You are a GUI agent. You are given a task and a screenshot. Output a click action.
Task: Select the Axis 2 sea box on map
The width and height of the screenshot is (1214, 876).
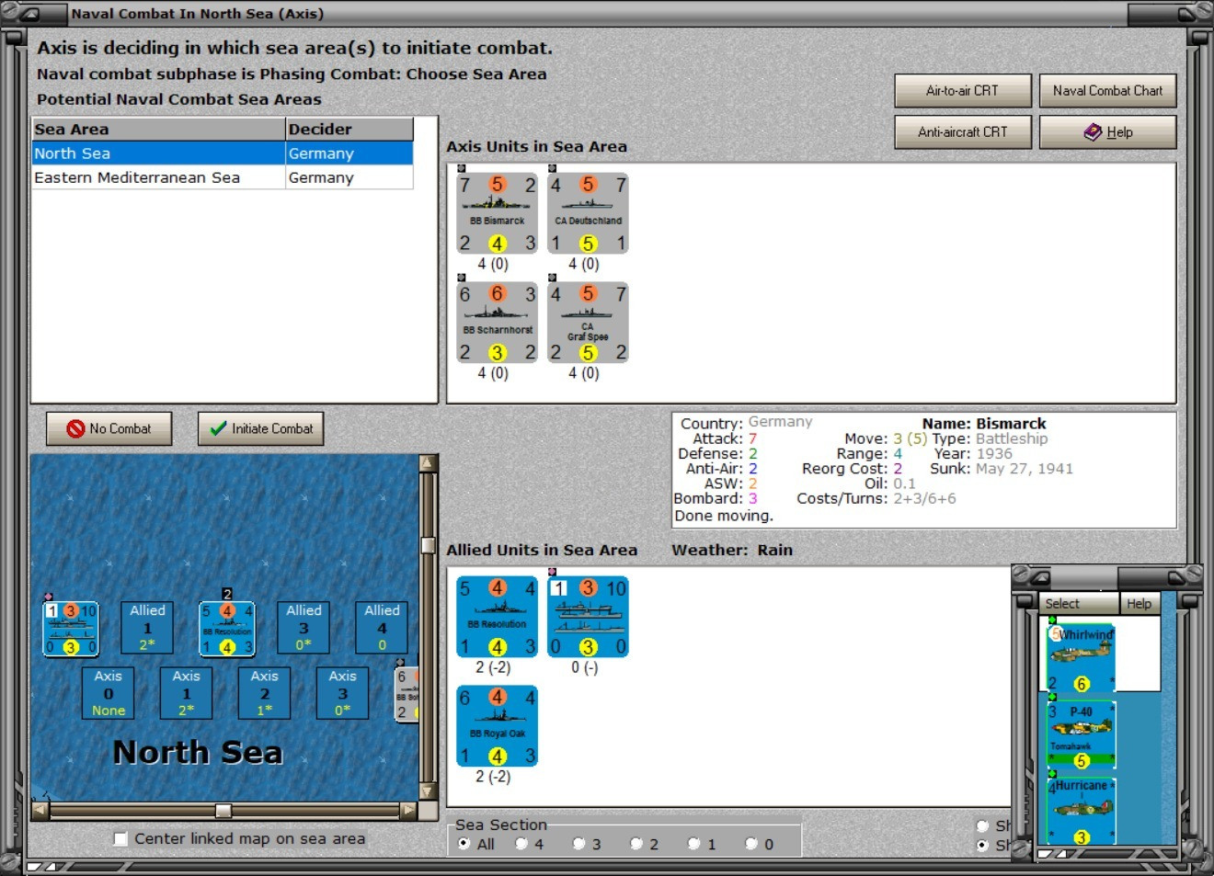pyautogui.click(x=265, y=693)
